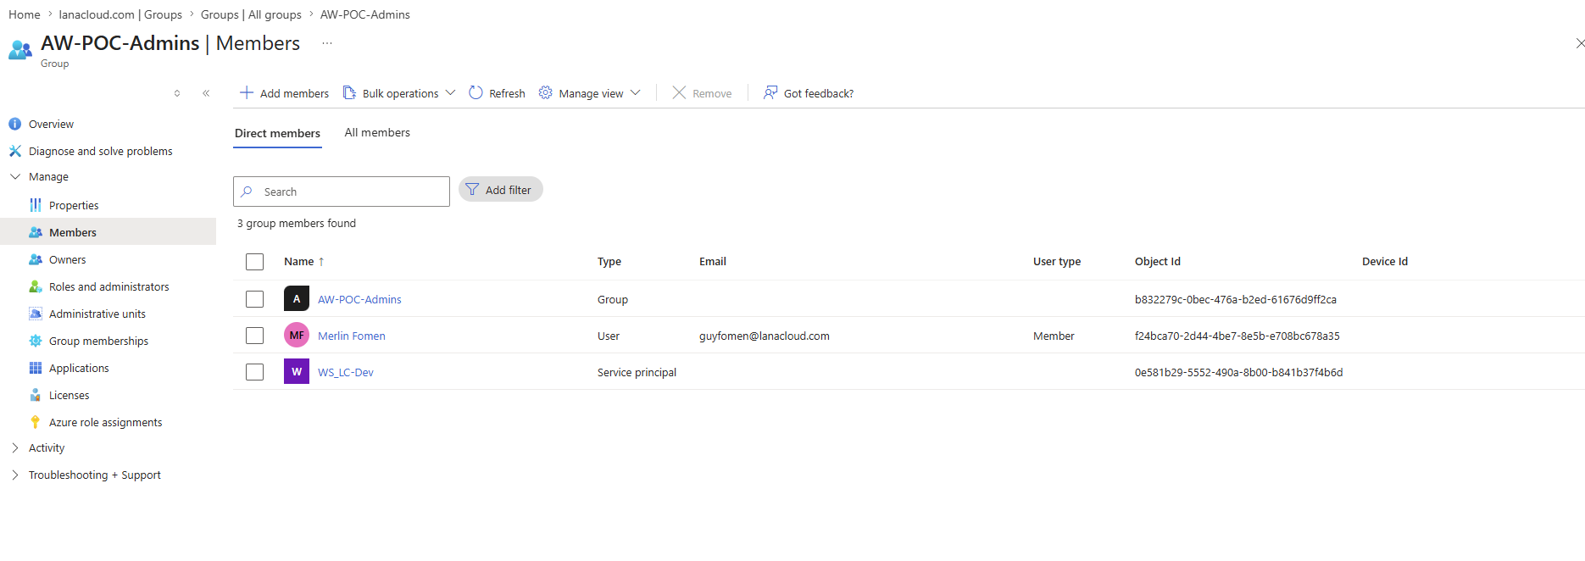This screenshot has height=561, width=1585.
Task: Click the Diagnose and solve problems wrench icon
Action: (x=14, y=151)
